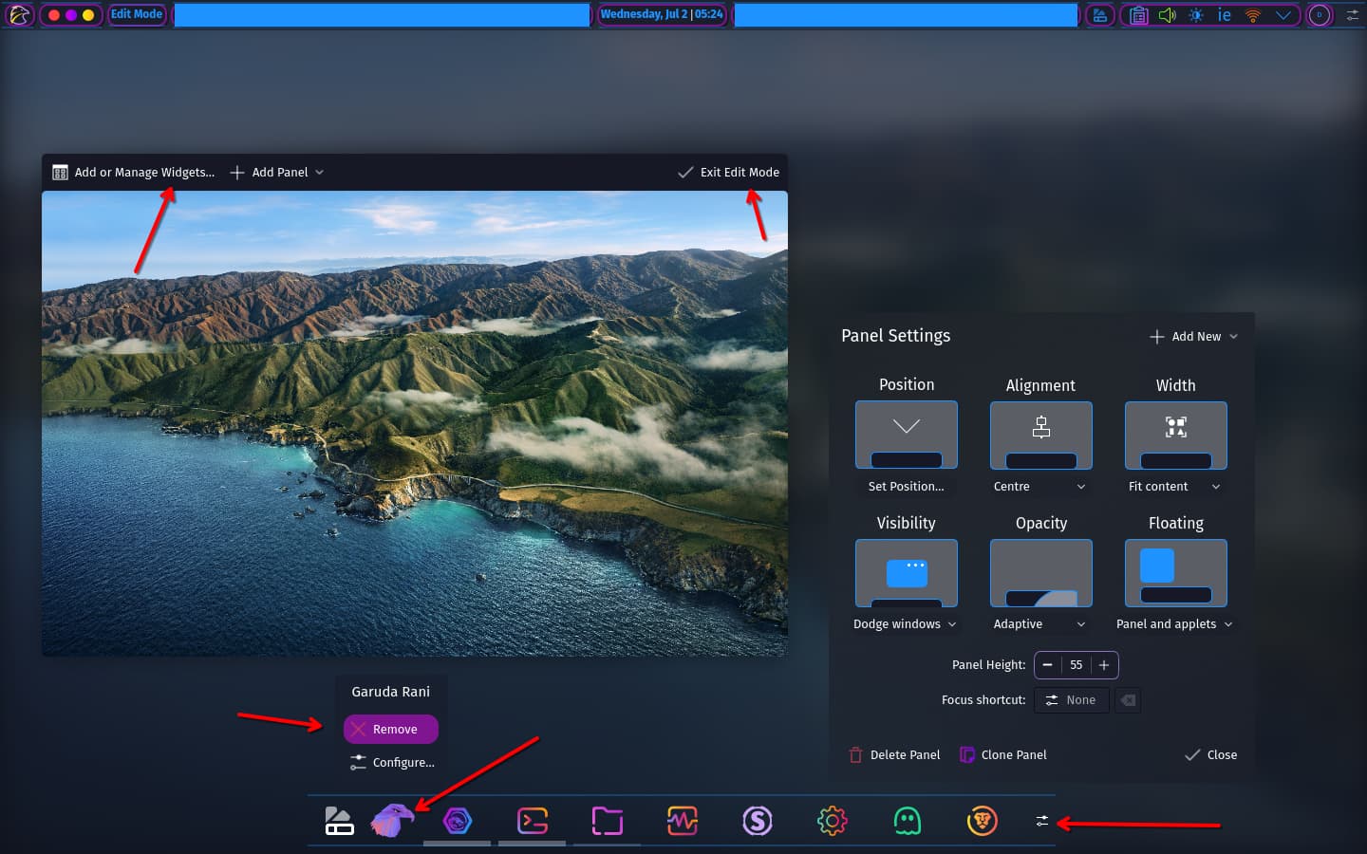Open the system monitor pulse icon

pos(683,821)
